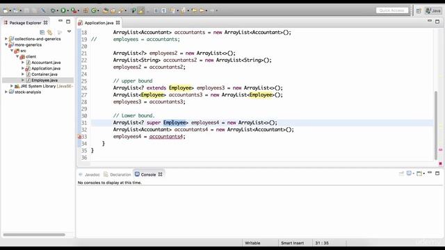Image resolution: width=445 pixels, height=250 pixels.
Task: Expand the JRE System Library node
Action: click(12, 86)
